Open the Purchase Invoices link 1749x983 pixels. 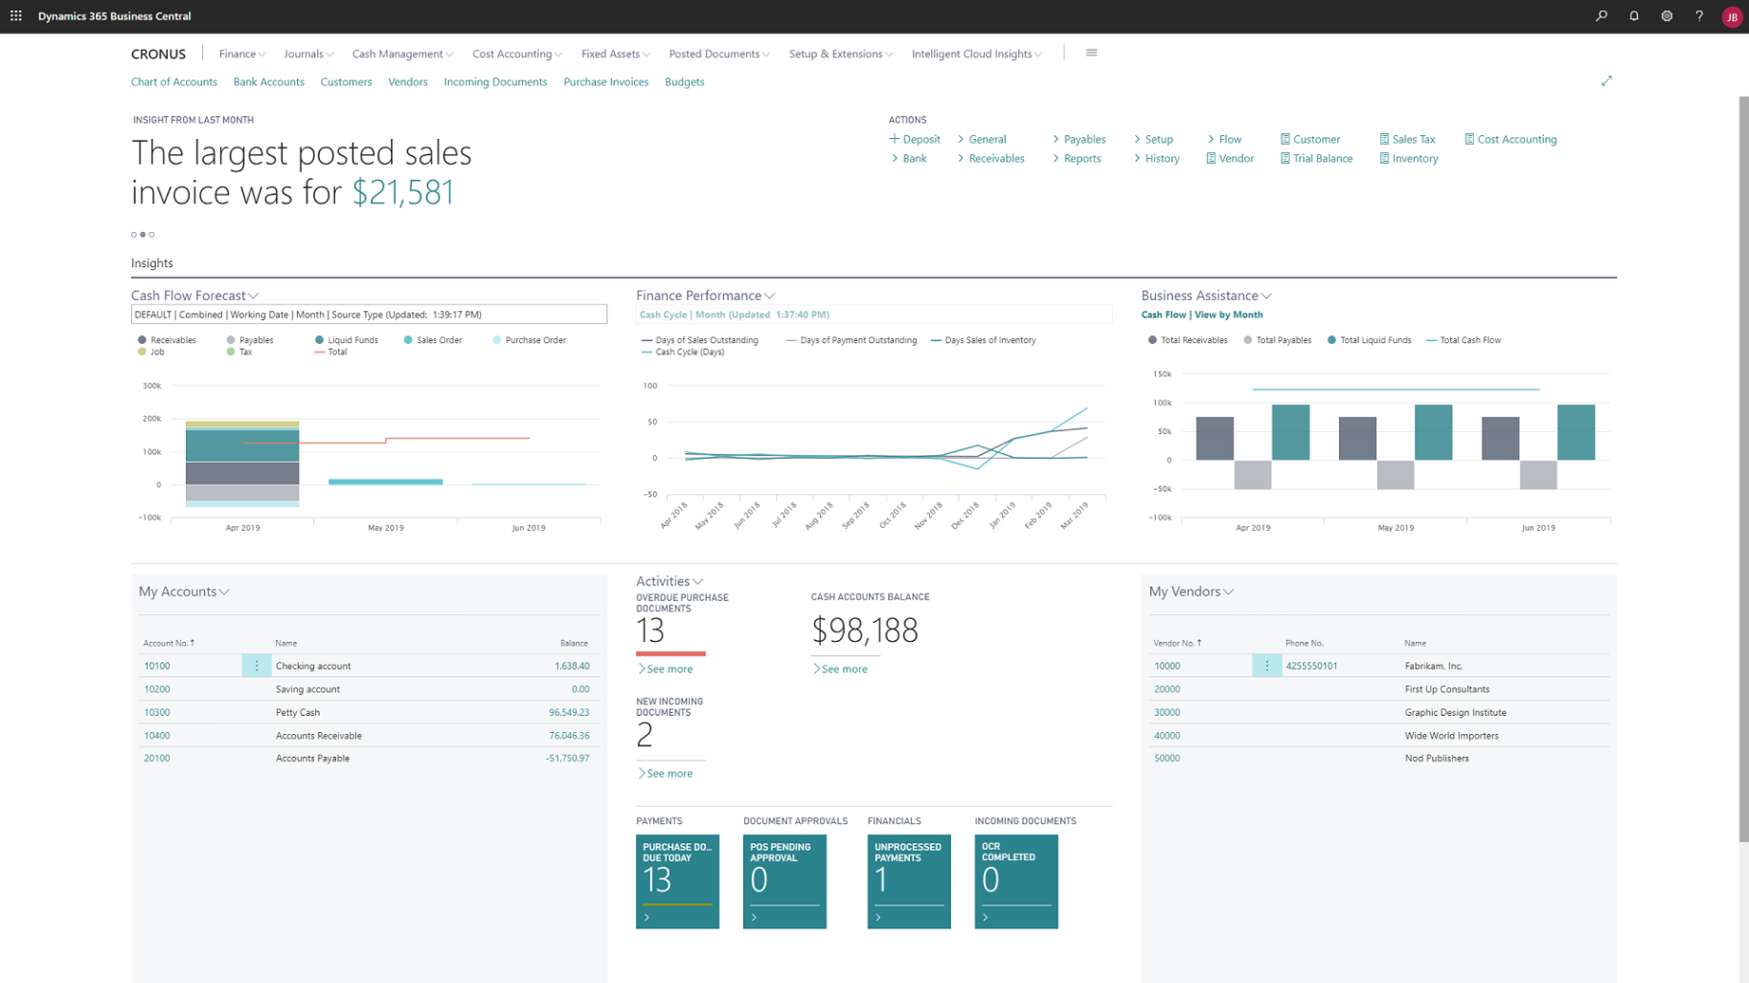pyautogui.click(x=606, y=82)
